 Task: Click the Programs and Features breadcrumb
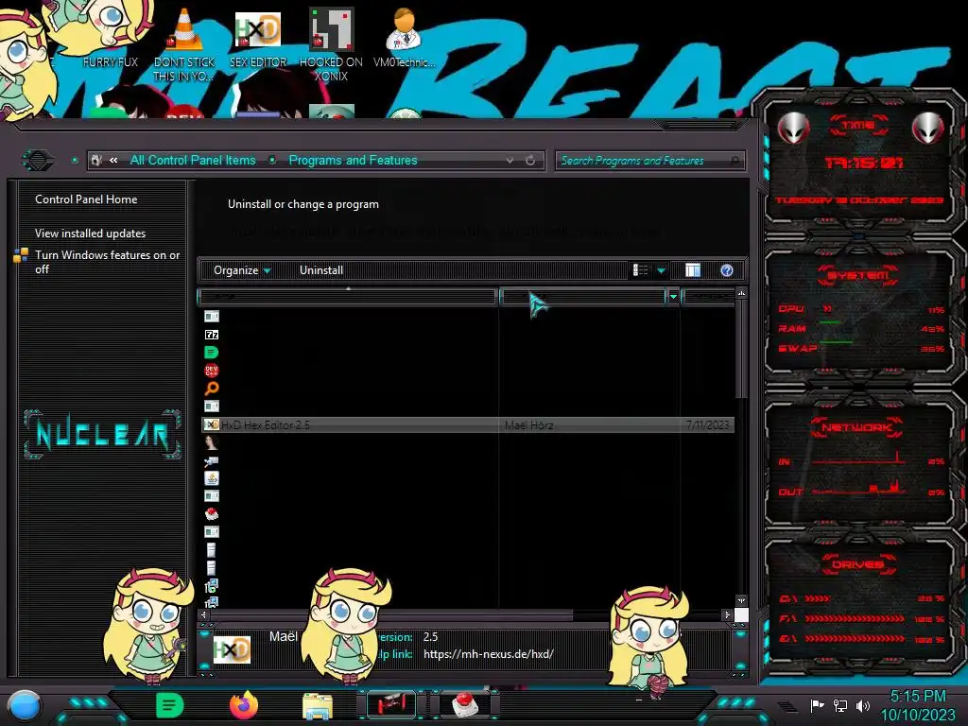(x=354, y=160)
